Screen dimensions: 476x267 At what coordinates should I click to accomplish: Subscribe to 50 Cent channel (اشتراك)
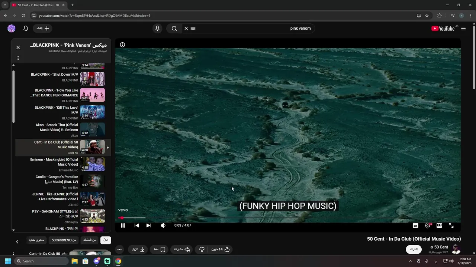pyautogui.click(x=414, y=250)
